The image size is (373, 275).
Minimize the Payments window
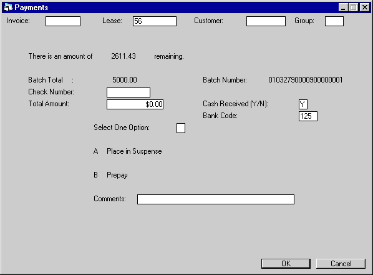pos(343,7)
